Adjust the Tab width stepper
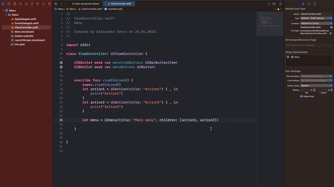The width and height of the screenshot is (334, 187). pos(314,90)
